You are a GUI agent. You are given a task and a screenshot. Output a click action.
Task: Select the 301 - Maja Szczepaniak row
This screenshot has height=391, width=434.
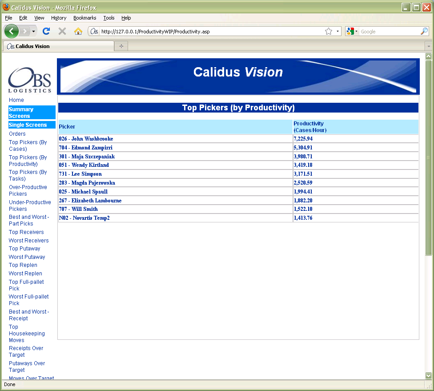click(238, 157)
